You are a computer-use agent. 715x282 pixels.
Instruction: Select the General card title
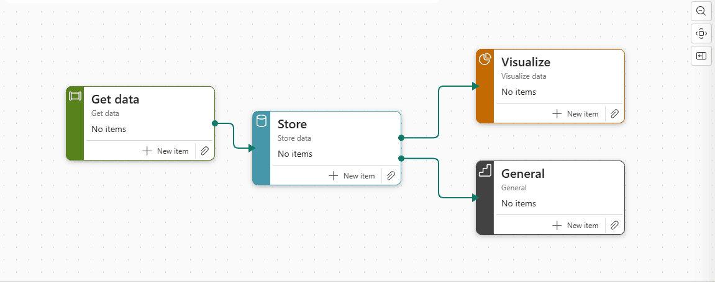pos(523,174)
